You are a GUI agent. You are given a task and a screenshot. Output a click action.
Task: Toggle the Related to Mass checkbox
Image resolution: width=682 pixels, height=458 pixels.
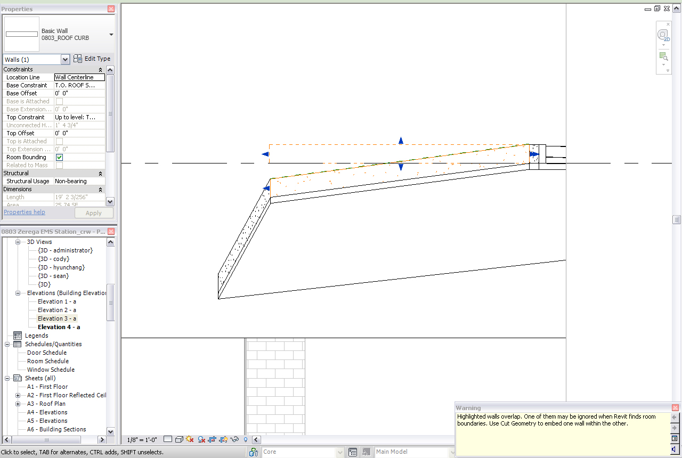click(x=60, y=166)
